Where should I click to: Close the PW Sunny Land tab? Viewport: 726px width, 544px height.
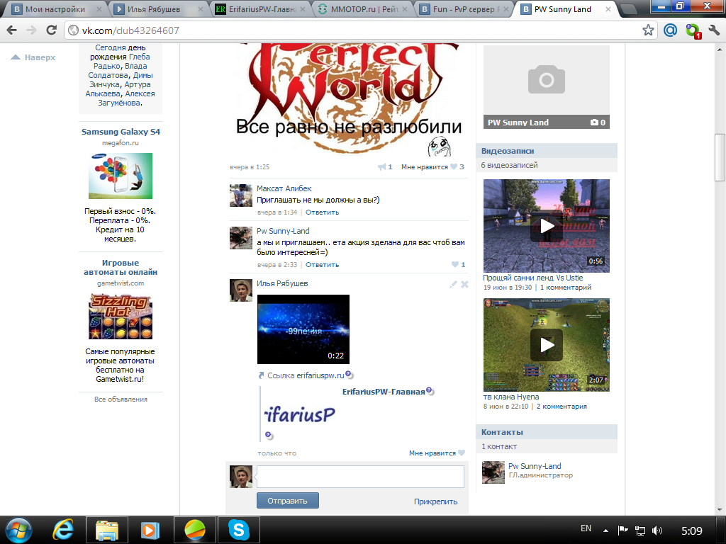pos(608,9)
